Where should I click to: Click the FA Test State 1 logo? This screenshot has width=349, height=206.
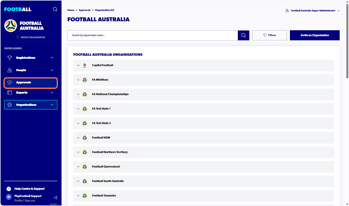[x=85, y=109]
